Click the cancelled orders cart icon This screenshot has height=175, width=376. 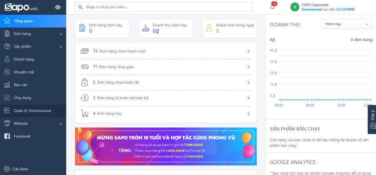84,113
